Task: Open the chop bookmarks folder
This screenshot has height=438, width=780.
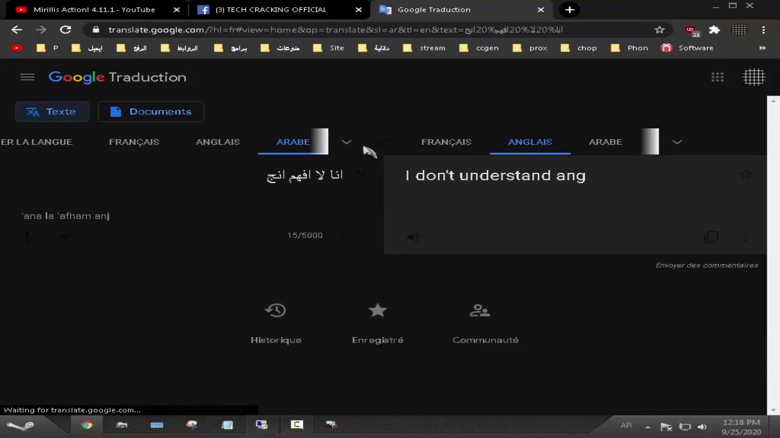Action: coord(580,48)
